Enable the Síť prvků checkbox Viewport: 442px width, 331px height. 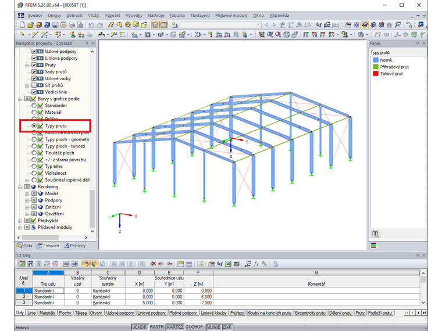pos(34,85)
